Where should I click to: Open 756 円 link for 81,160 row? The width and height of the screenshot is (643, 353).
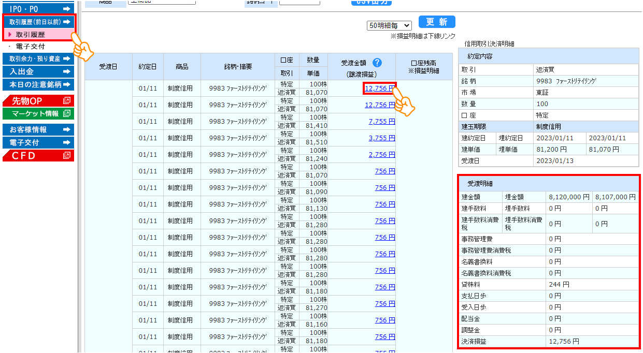[385, 320]
